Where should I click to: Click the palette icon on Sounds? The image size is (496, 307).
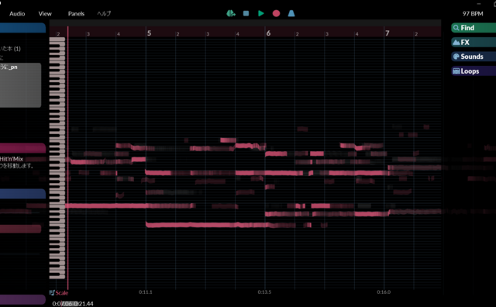[x=456, y=57]
